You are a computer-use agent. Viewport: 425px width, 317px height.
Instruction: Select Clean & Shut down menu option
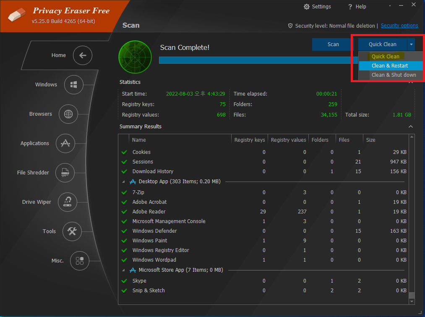click(x=391, y=75)
